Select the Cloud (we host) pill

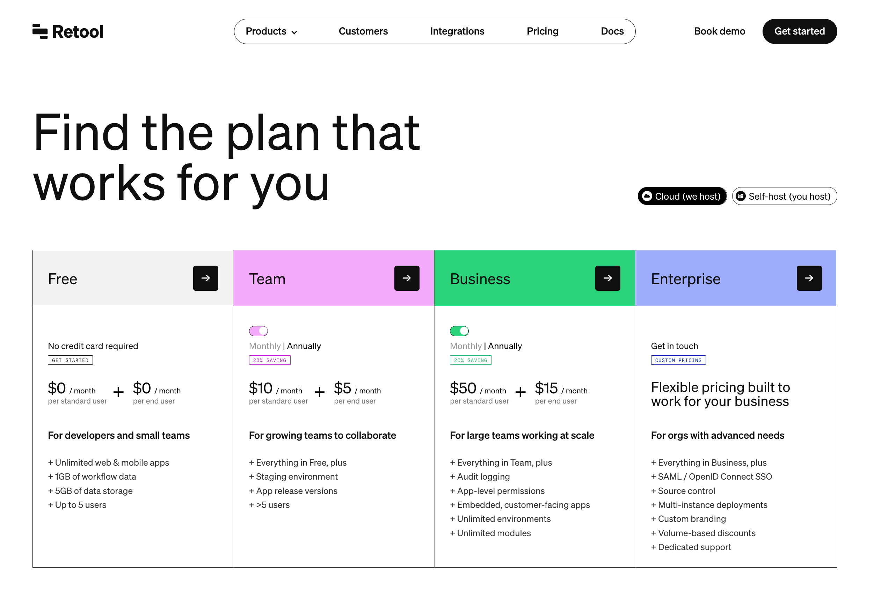[682, 196]
